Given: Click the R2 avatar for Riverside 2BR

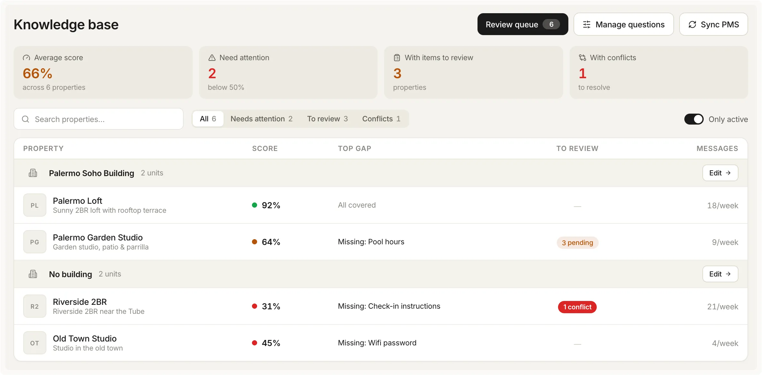Looking at the screenshot, I should (x=35, y=306).
